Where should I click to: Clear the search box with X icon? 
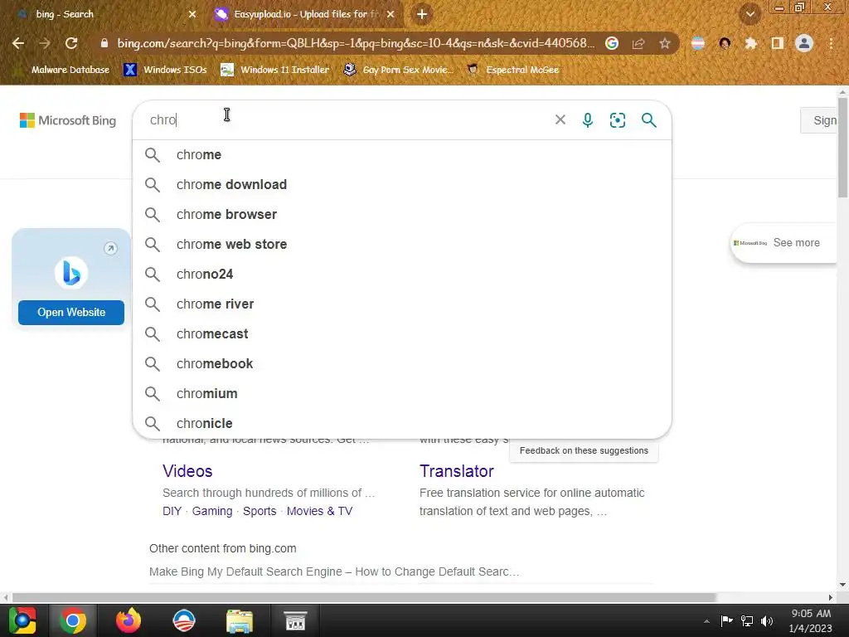point(560,119)
